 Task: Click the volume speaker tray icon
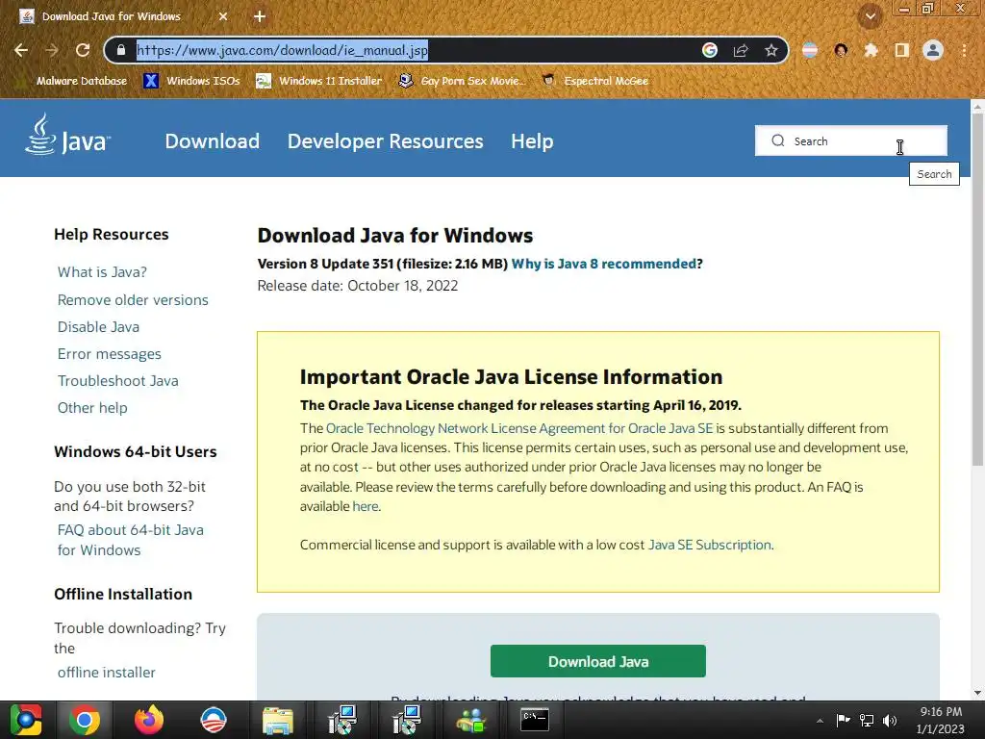coord(890,720)
